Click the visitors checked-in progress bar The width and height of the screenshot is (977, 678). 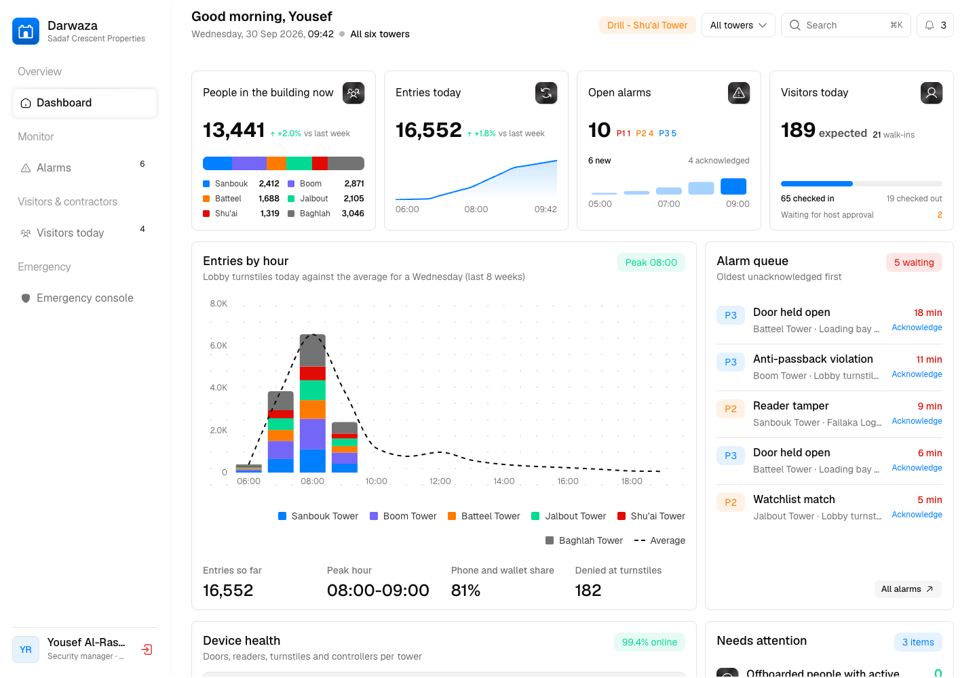tap(862, 184)
